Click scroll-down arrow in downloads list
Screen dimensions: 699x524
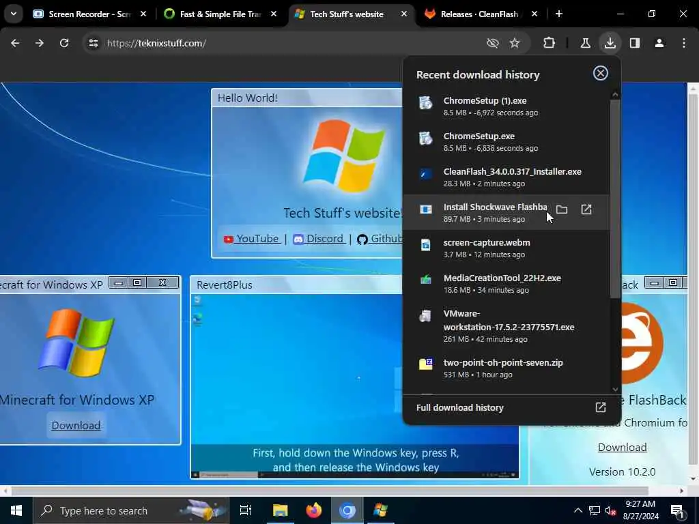(x=615, y=389)
